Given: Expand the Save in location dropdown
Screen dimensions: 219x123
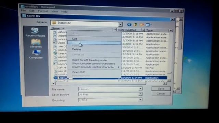Looking at the screenshot, I should click(120, 24).
